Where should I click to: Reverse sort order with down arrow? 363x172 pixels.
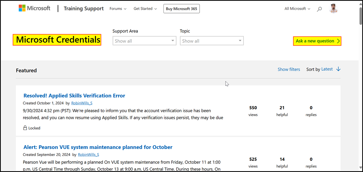pyautogui.click(x=338, y=69)
